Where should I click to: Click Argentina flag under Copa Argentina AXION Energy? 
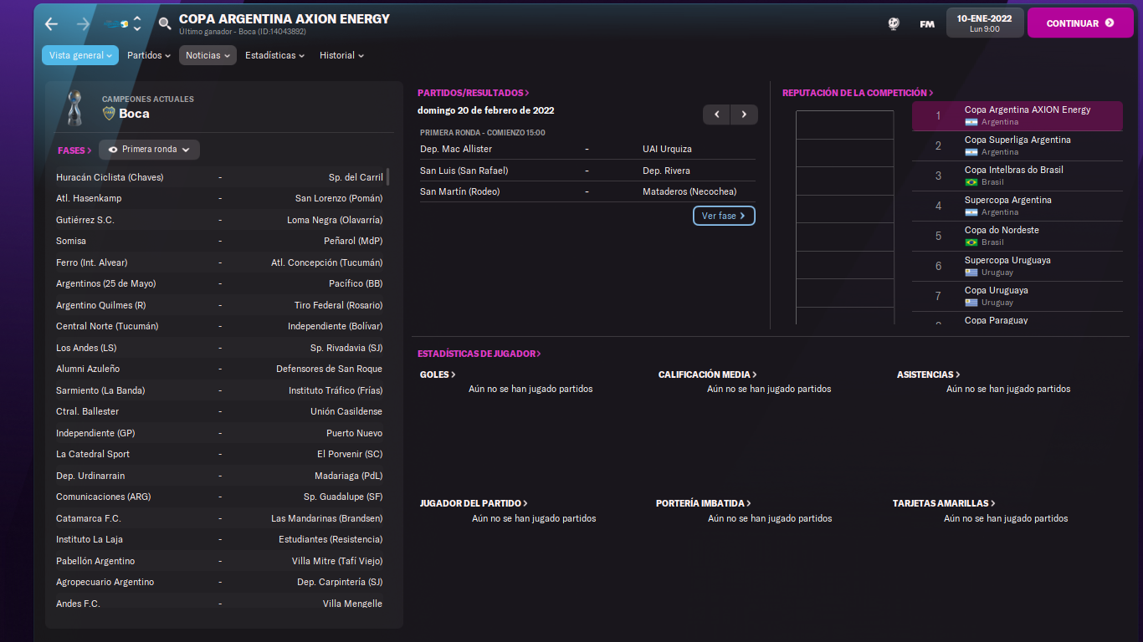click(x=971, y=122)
